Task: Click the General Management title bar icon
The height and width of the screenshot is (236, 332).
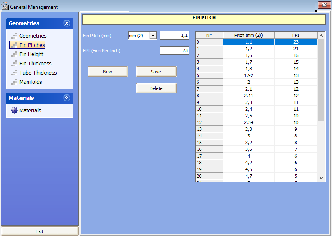Action: [5, 7]
